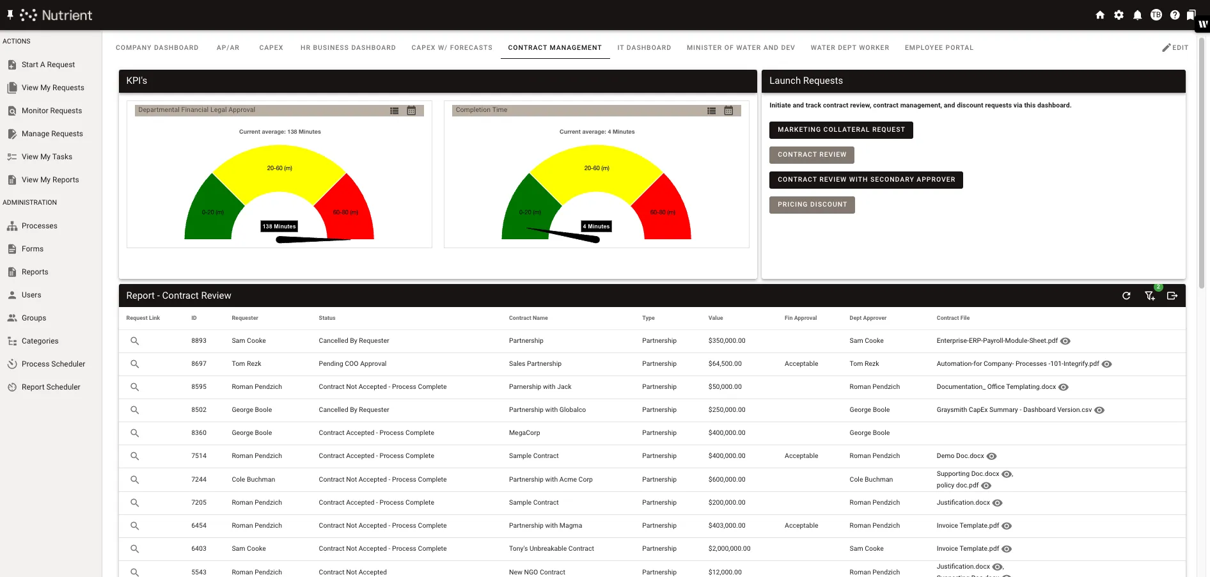This screenshot has height=577, width=1210.
Task: Open filter options for the report
Action: (x=1149, y=296)
